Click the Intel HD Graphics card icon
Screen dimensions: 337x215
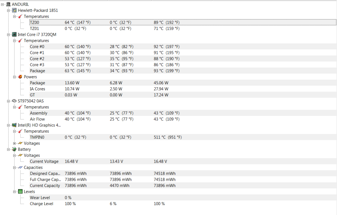[14, 125]
